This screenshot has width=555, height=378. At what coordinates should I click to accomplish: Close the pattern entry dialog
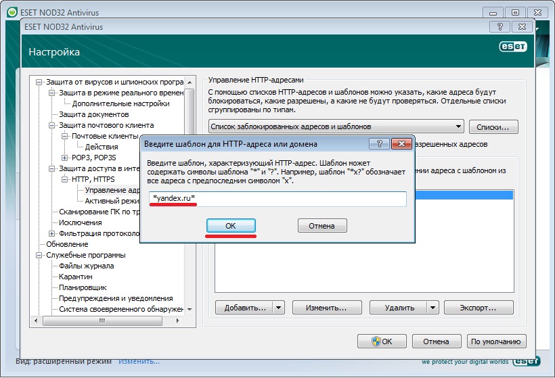coord(401,144)
